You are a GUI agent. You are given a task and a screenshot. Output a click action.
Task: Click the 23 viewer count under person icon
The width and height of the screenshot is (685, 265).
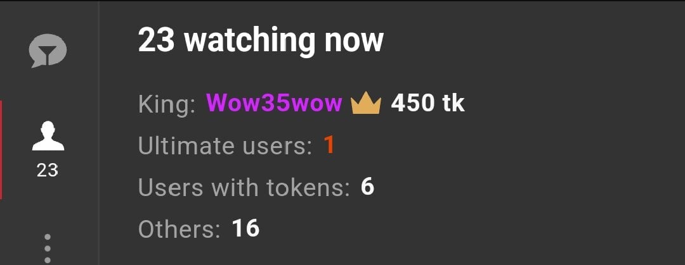47,170
